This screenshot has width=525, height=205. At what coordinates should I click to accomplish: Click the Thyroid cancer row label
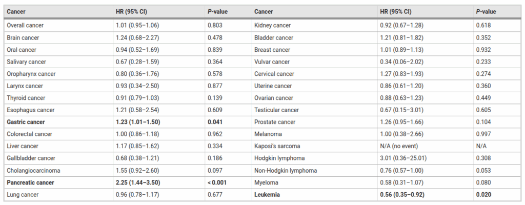click(25, 98)
